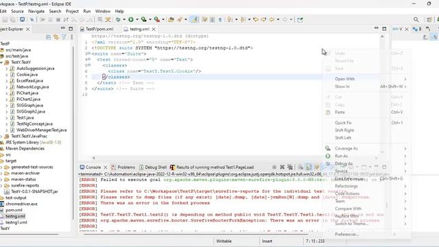Image resolution: width=439 pixels, height=247 pixels.
Task: Open the Run button dropdown arrow
Action: [x=137, y=20]
